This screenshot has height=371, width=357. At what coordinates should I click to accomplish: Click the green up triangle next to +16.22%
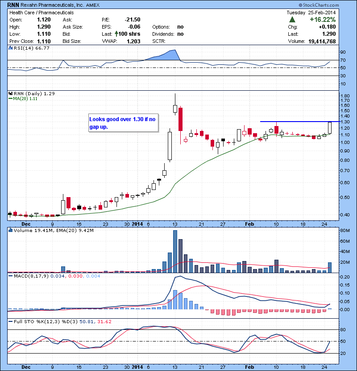pos(292,19)
